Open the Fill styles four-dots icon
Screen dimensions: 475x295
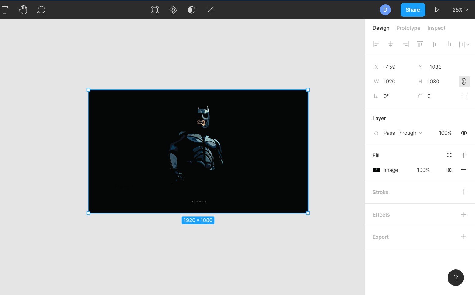coord(449,155)
